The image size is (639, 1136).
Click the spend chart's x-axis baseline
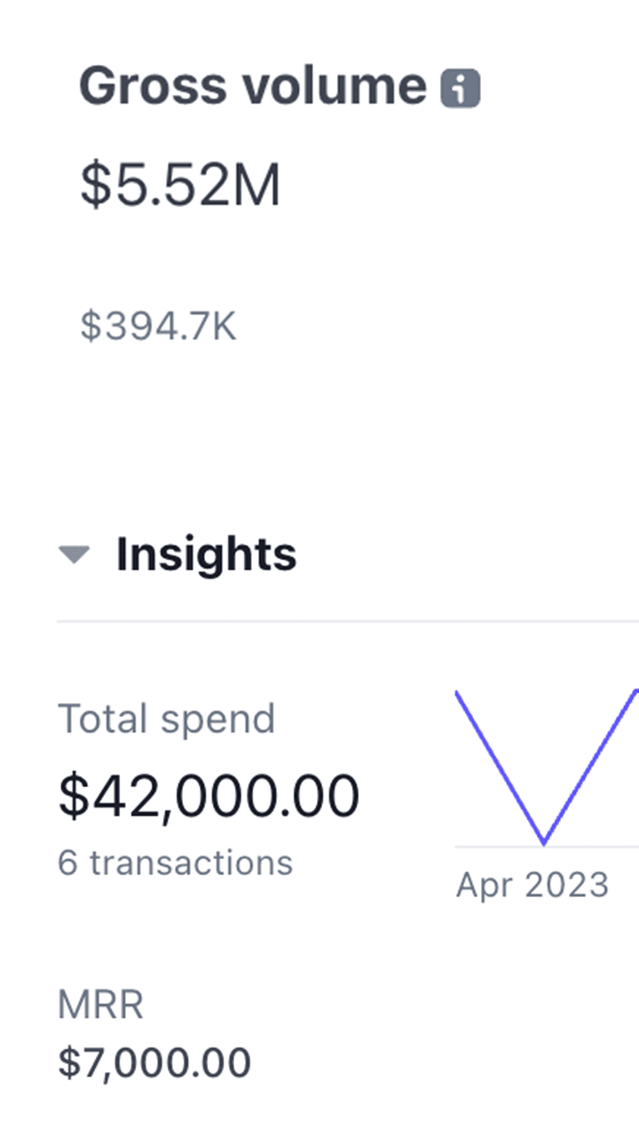click(x=497, y=848)
